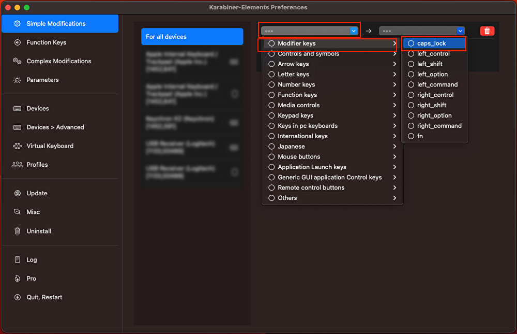Select the fn key option
Image resolution: width=517 pixels, height=334 pixels.
[434, 136]
